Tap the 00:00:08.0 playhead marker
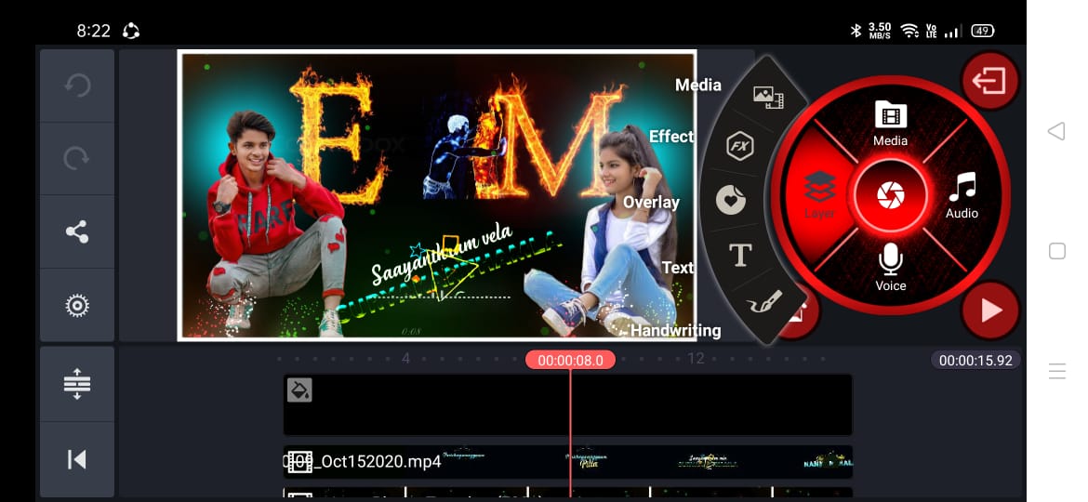 point(570,361)
